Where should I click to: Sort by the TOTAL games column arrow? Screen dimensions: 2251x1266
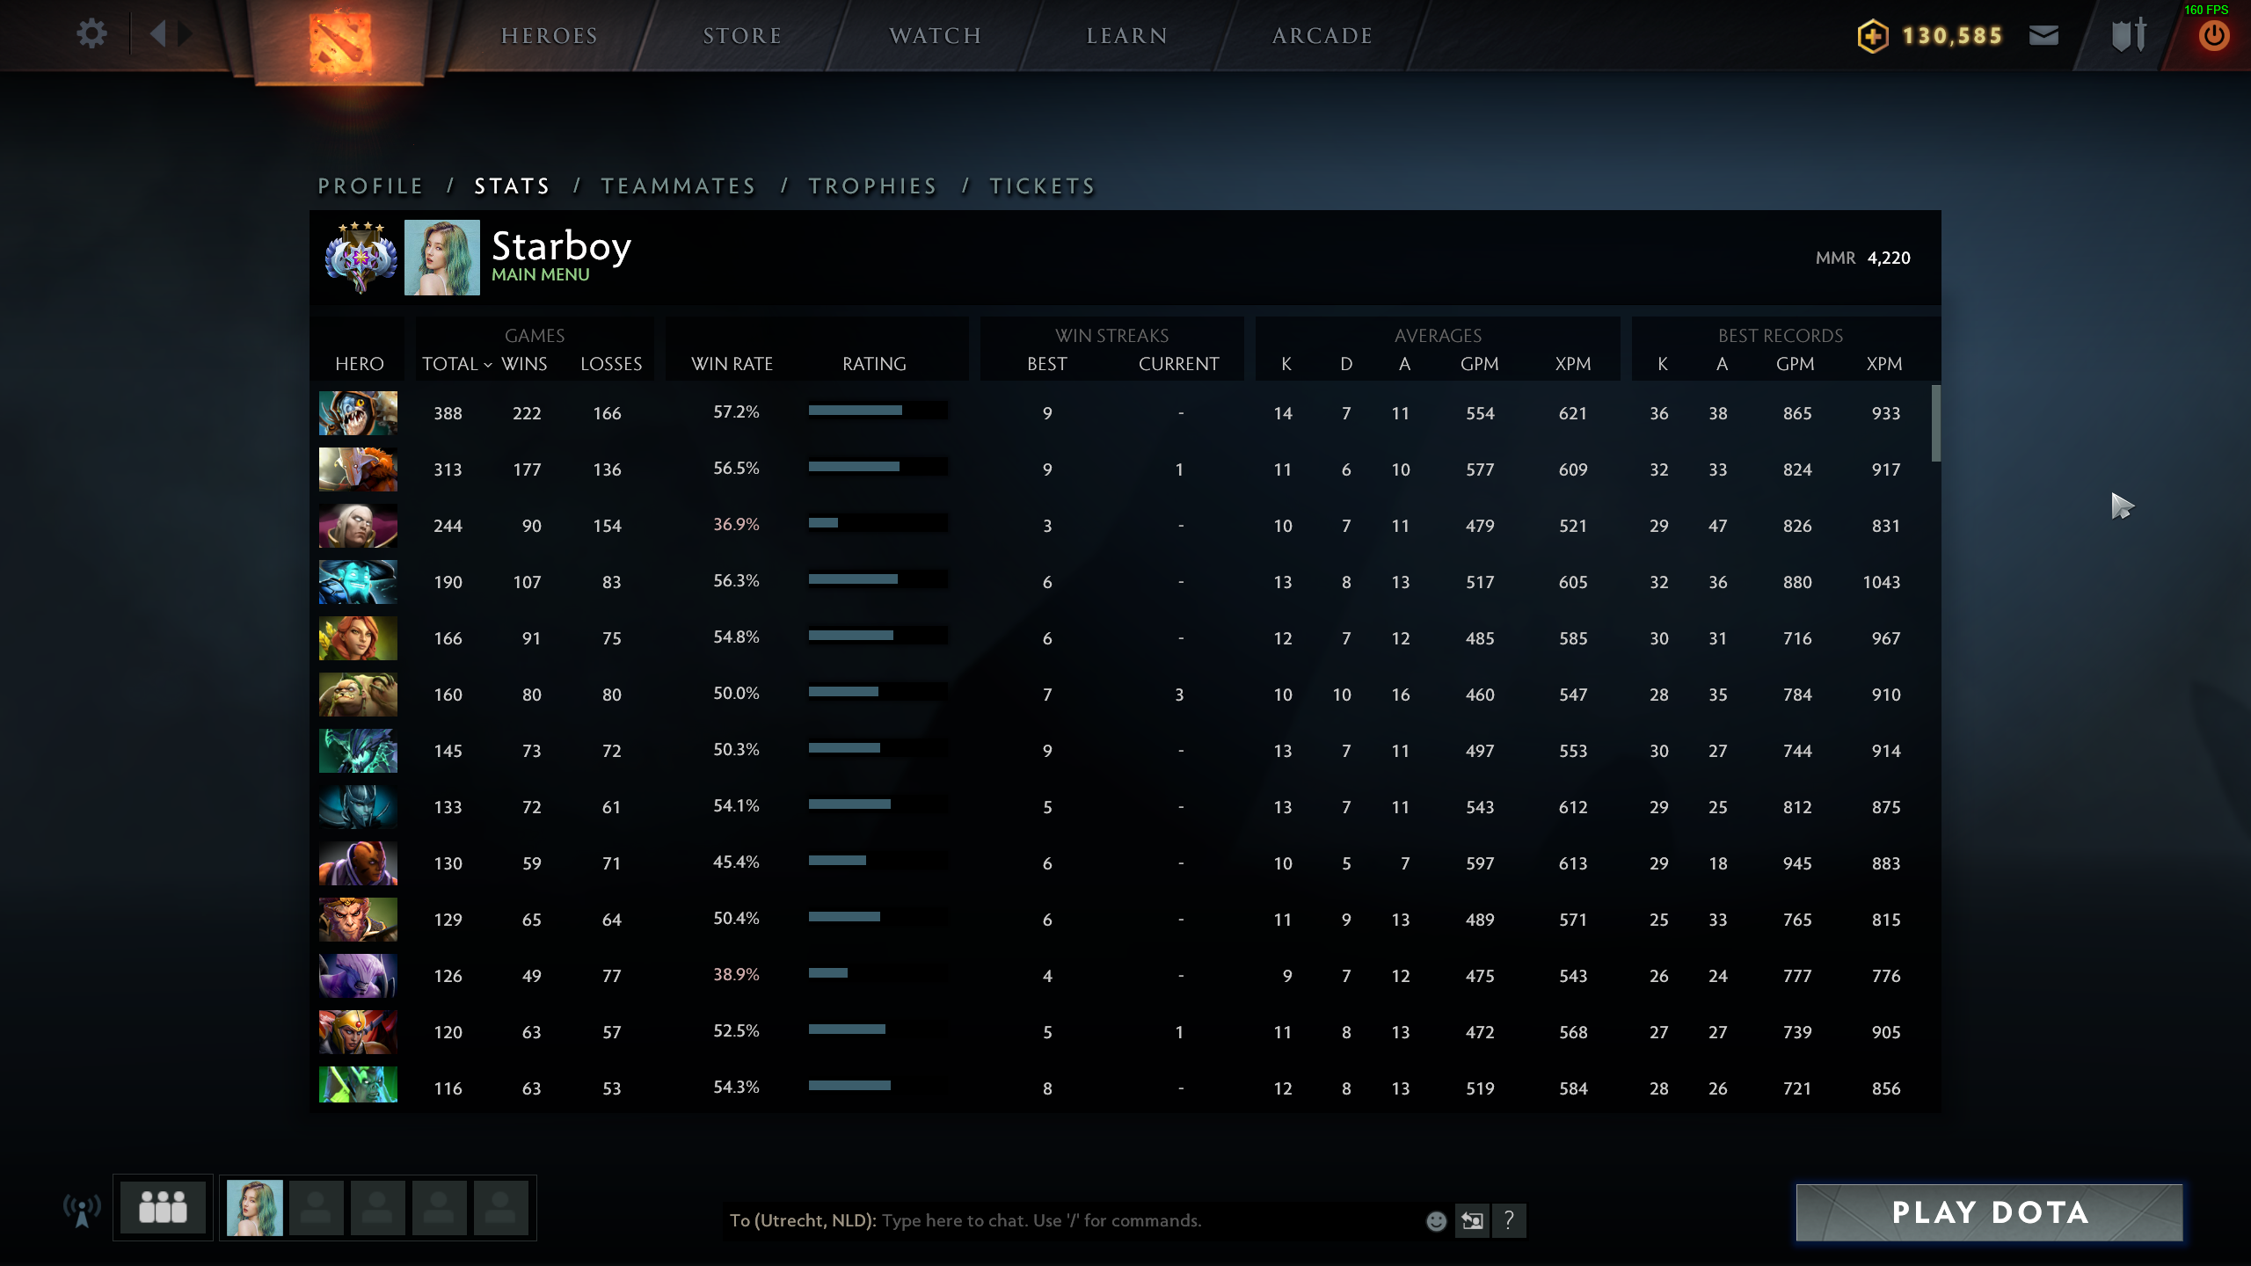[x=487, y=365]
